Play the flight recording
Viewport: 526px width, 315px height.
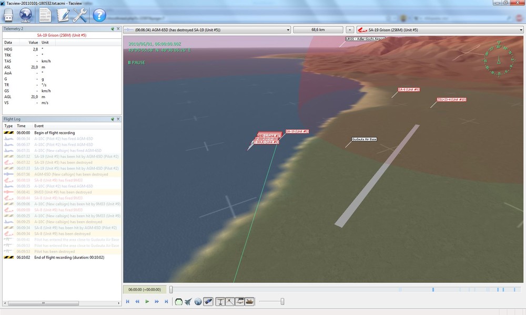pyautogui.click(x=147, y=301)
